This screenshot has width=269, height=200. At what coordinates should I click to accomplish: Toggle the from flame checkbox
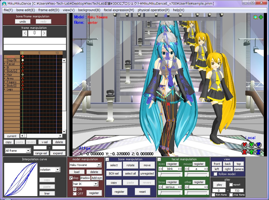point(213,195)
